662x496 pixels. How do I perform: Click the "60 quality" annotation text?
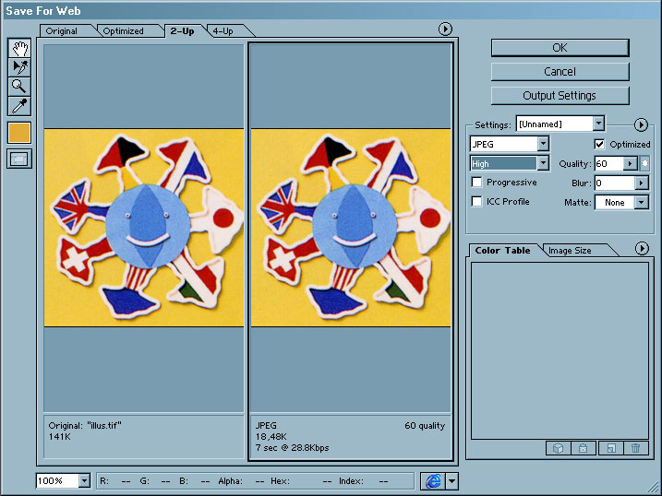(x=425, y=426)
